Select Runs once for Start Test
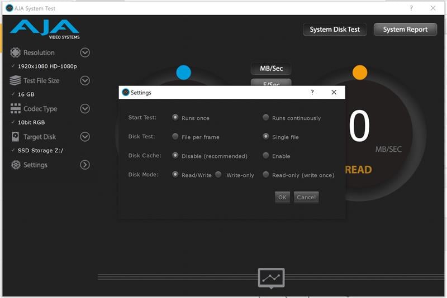The width and height of the screenshot is (447, 298). click(175, 117)
